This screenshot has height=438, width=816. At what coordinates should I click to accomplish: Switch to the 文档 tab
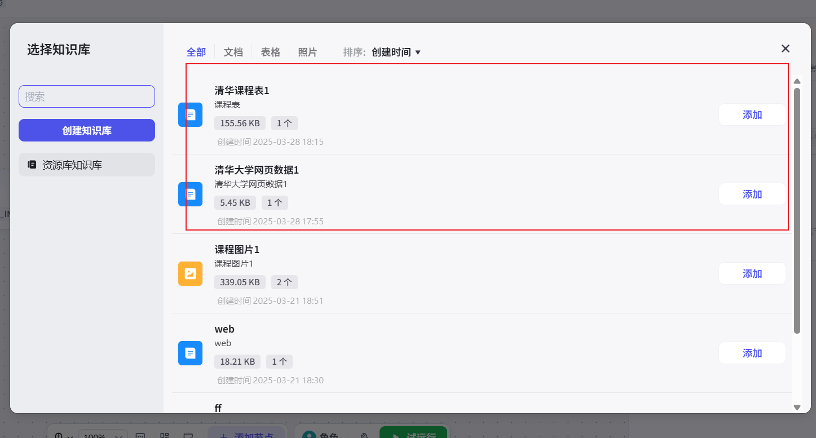pyautogui.click(x=233, y=52)
